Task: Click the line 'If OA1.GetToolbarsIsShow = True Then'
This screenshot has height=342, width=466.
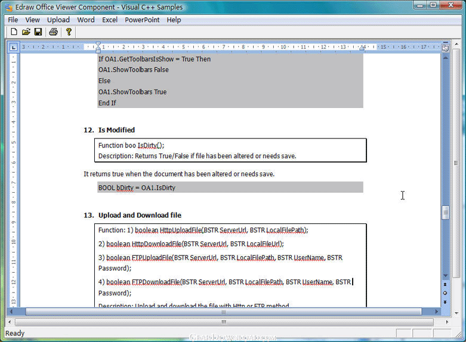Action: coord(155,59)
